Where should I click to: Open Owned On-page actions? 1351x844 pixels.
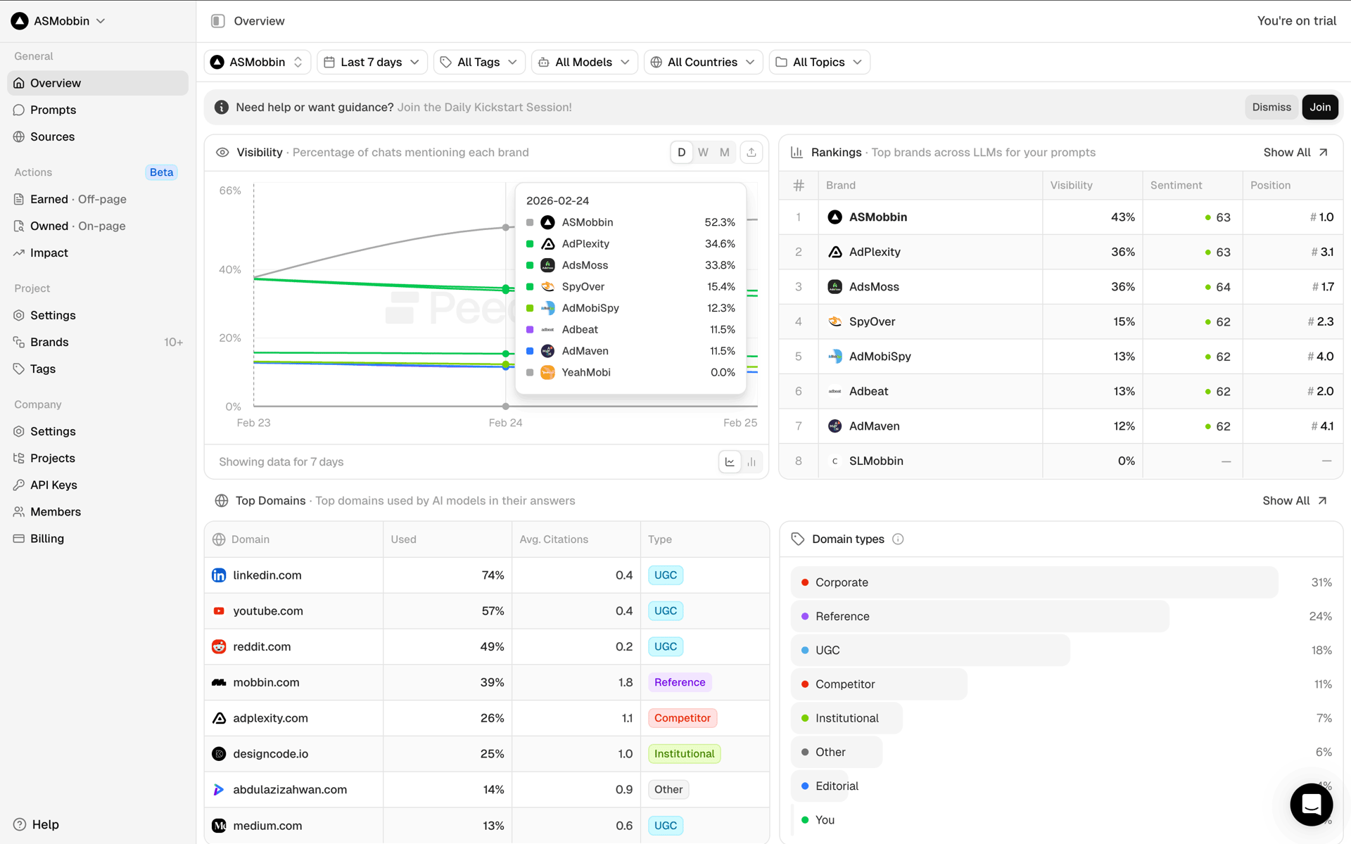click(x=98, y=226)
